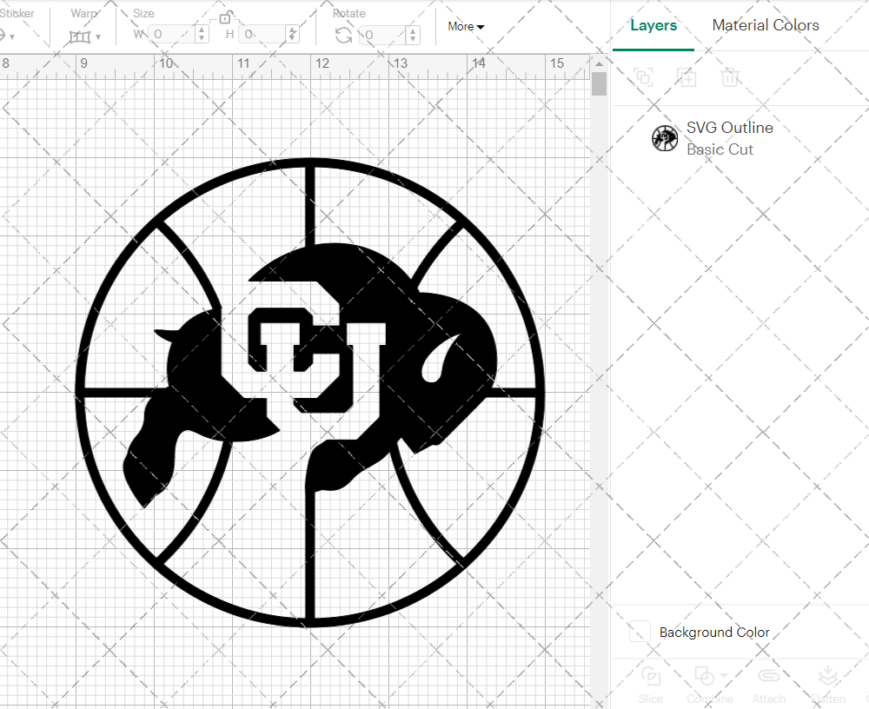The width and height of the screenshot is (869, 709).
Task: Expand the Warp dropdown arrow
Action: point(99,37)
